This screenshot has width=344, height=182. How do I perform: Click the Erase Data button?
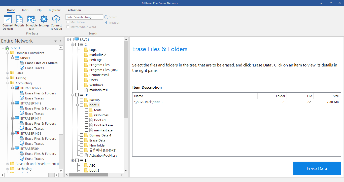coord(317,168)
